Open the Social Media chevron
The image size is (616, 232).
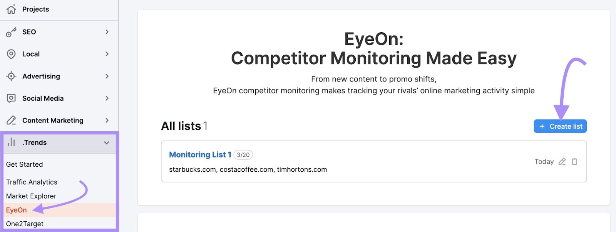(x=107, y=98)
